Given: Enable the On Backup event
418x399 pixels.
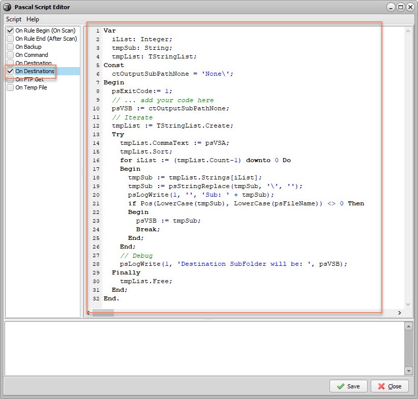Looking at the screenshot, I should (x=9, y=47).
